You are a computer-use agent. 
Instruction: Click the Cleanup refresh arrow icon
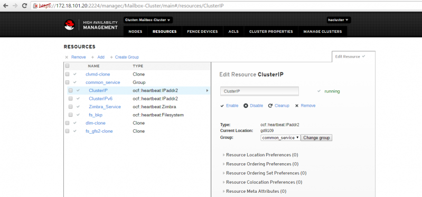[270, 106]
